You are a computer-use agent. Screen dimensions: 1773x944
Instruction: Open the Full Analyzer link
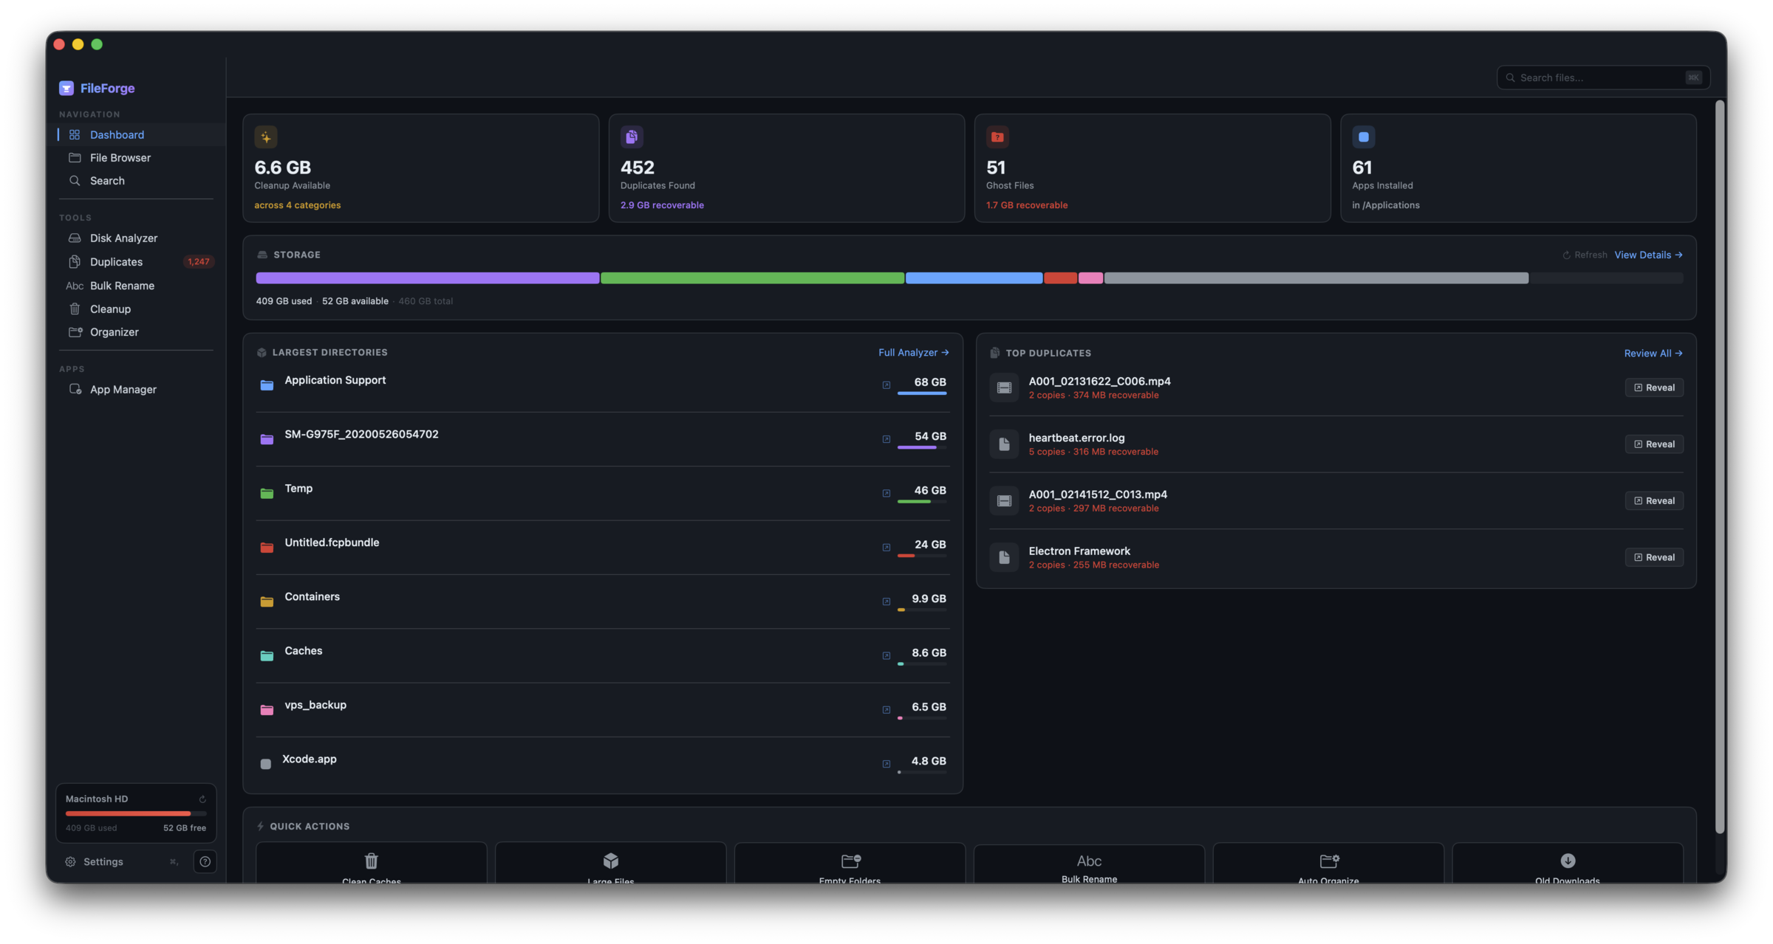click(x=914, y=353)
